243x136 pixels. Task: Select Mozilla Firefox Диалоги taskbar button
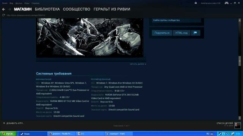[62, 134]
